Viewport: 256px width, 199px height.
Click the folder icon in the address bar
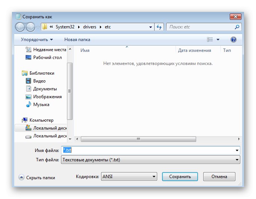click(x=45, y=27)
